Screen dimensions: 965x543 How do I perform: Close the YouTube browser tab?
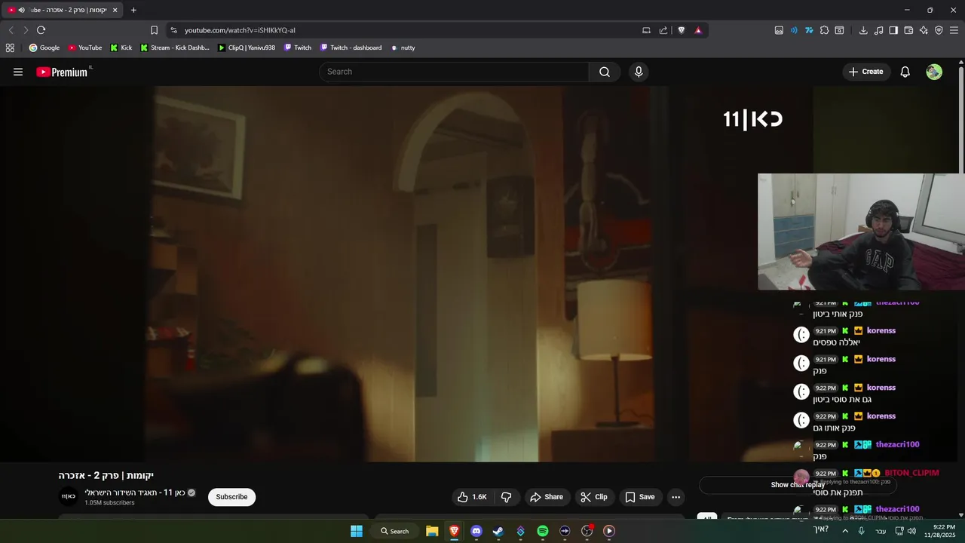coord(115,10)
